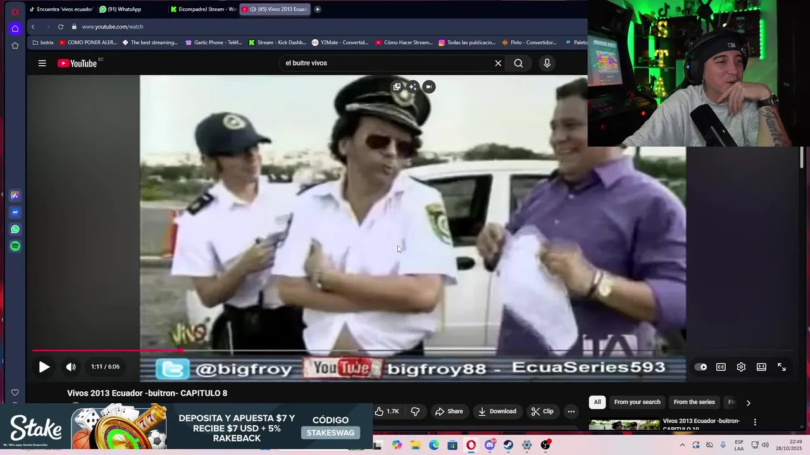Open 'Y2Mate - Convertid...' bookmark
The image size is (810, 455).
point(340,42)
